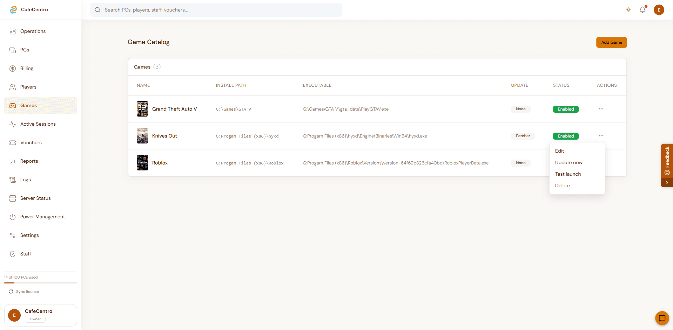673x330 pixels.
Task: Focus the search PCs, players, staff field
Action: (x=216, y=10)
